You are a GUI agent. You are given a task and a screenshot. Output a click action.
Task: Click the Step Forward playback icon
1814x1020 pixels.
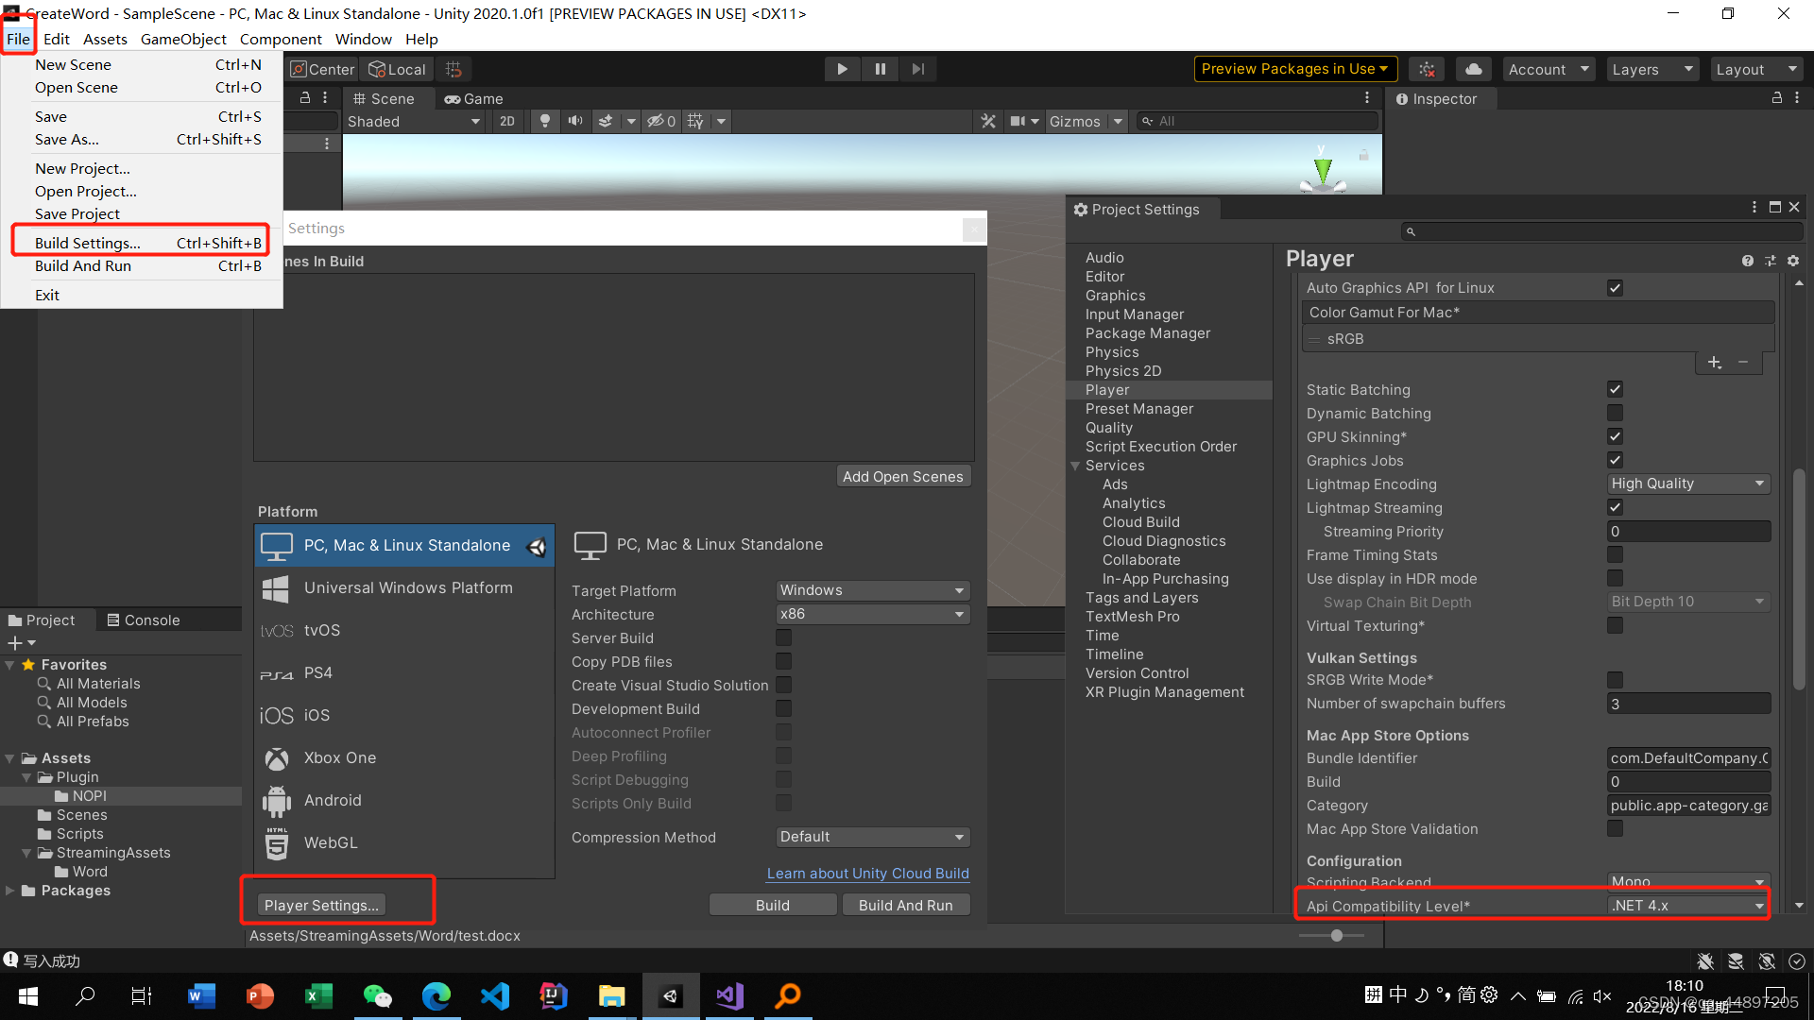coord(918,69)
